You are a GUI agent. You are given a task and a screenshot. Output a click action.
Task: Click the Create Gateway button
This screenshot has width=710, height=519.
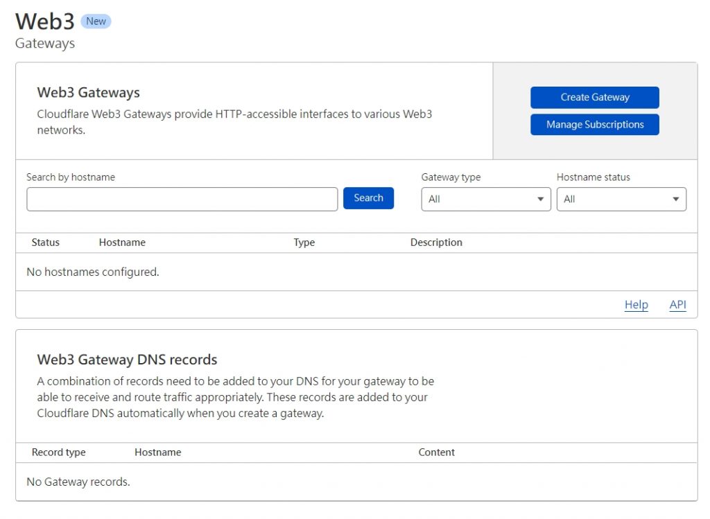(594, 98)
